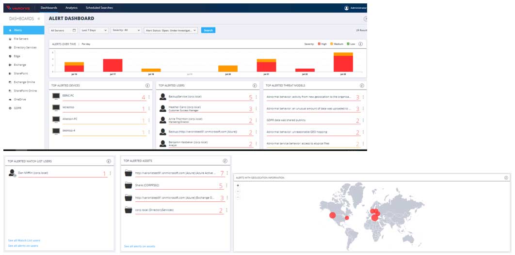The width and height of the screenshot is (515, 255).
Task: Open kebab menu for GDPR data shared publicly
Action: click(x=363, y=120)
